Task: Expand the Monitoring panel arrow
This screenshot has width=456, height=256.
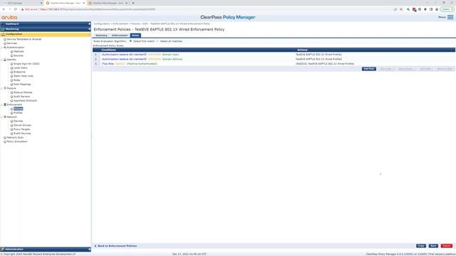Action: (x=89, y=29)
